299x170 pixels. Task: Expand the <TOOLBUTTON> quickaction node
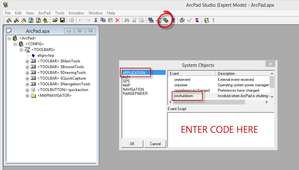pos(27,90)
